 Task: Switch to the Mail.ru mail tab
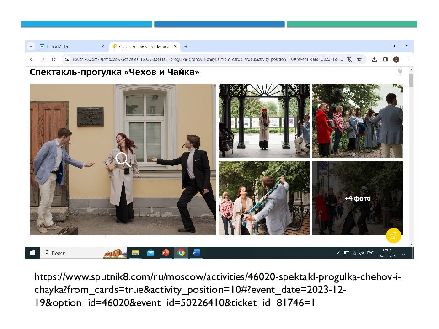[x=69, y=47]
